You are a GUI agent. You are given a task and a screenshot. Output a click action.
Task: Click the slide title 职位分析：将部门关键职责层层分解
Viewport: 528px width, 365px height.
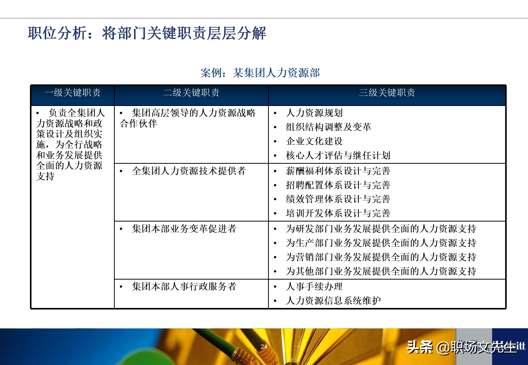(x=147, y=33)
